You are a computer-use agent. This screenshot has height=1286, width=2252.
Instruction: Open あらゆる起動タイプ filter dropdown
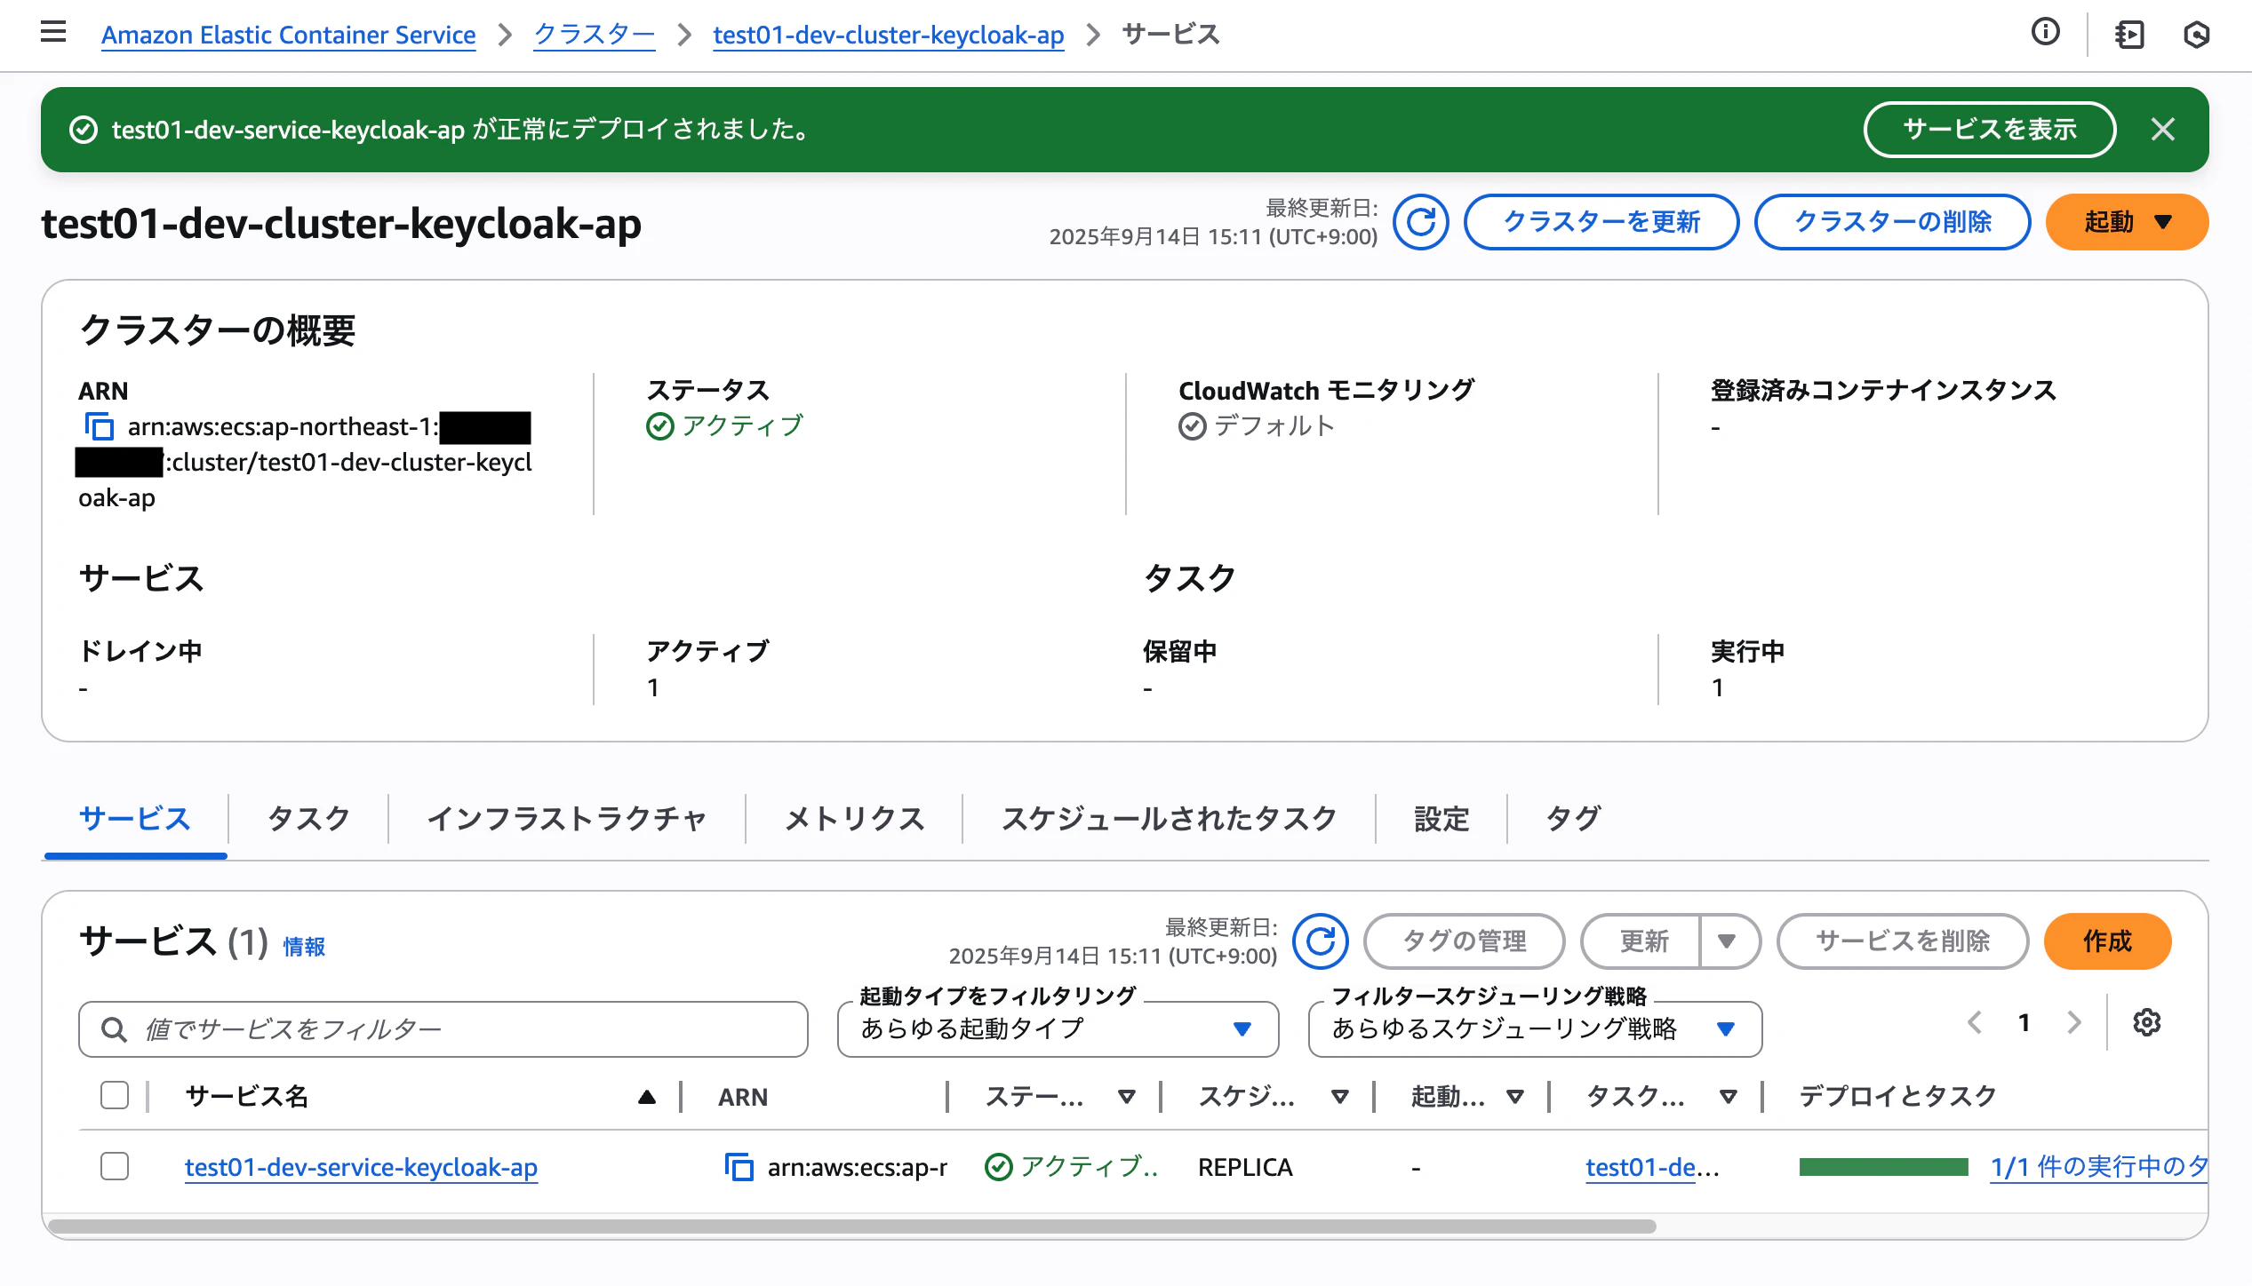coord(1058,1029)
